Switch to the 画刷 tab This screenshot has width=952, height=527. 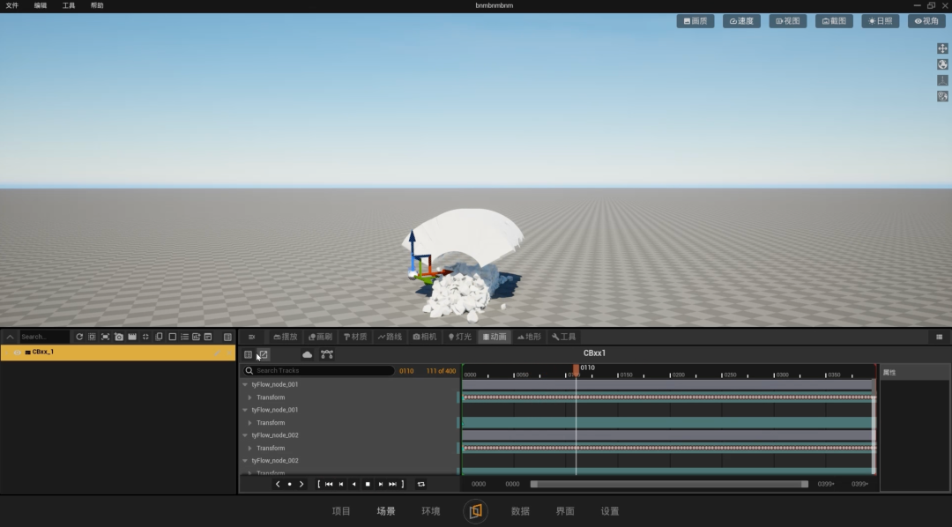point(320,337)
